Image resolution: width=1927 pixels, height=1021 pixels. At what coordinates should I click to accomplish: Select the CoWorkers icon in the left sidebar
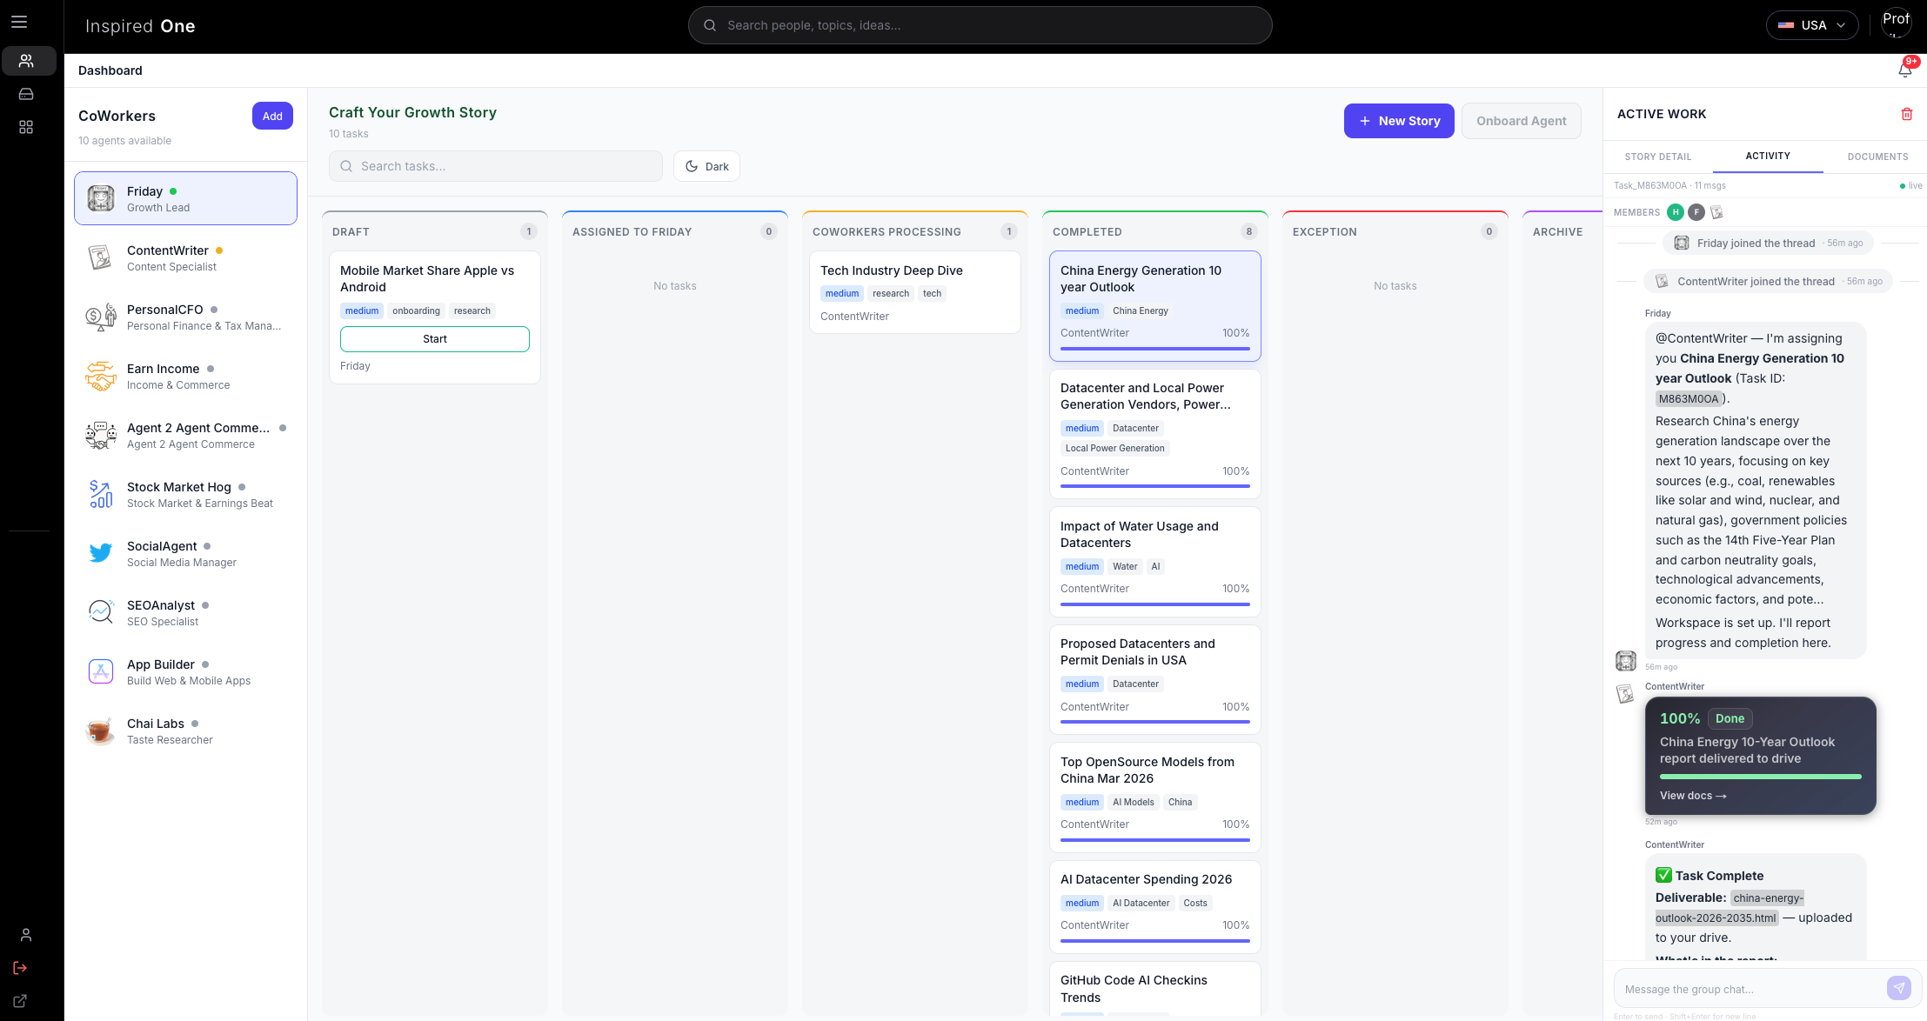[x=29, y=61]
